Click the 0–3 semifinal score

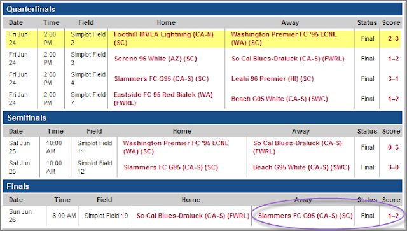[393, 148]
